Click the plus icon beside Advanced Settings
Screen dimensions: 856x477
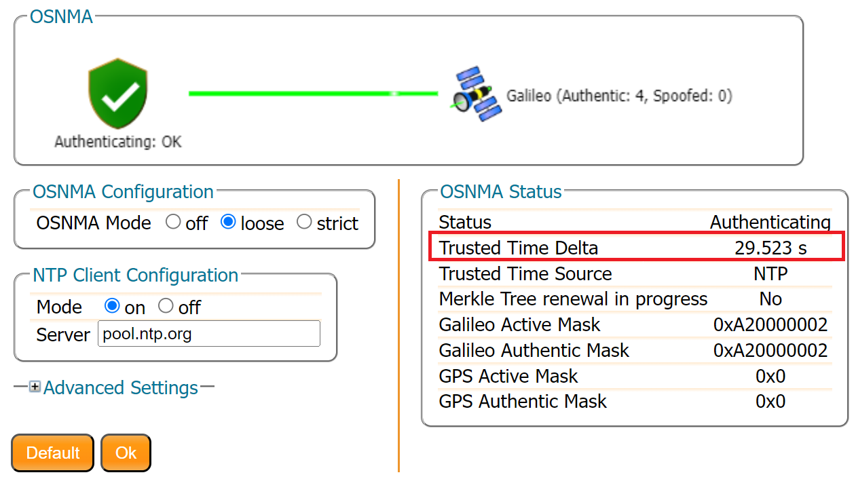click(35, 387)
